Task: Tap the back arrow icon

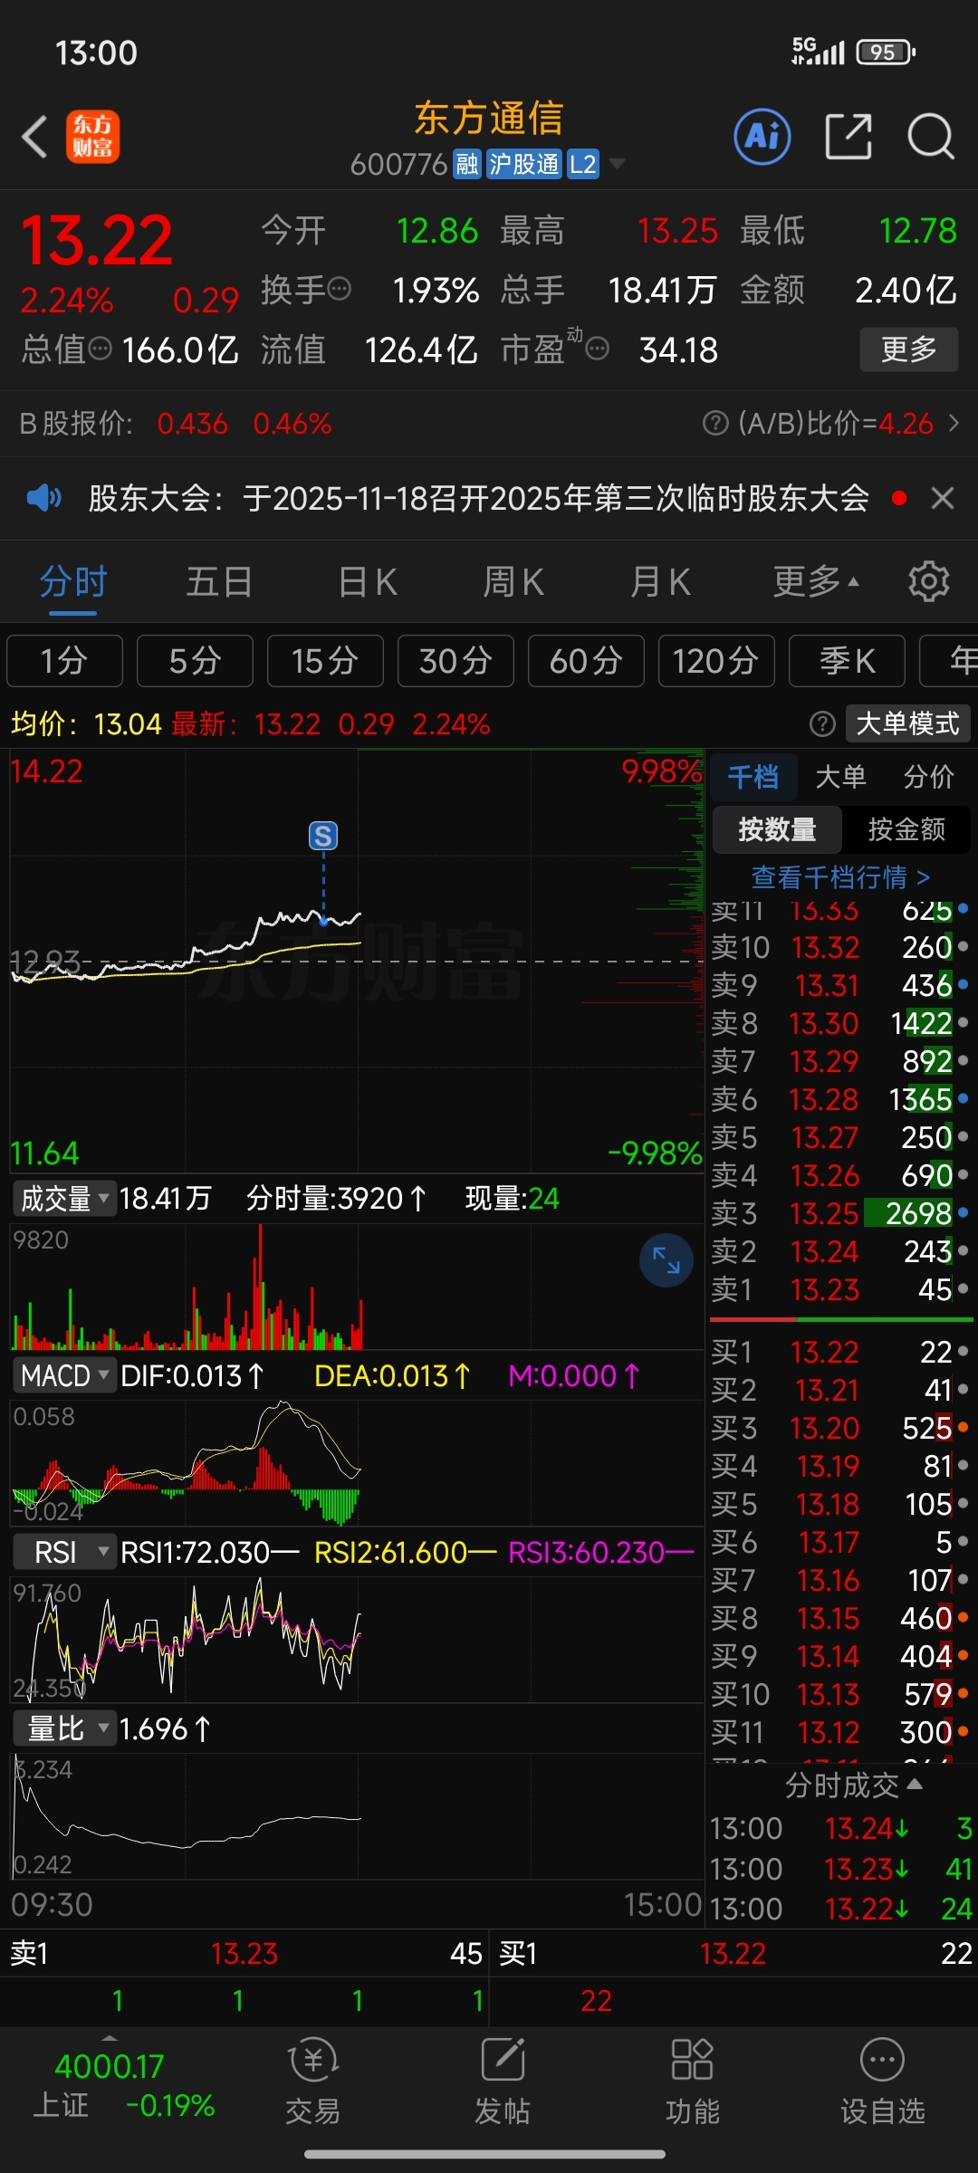Action: (34, 137)
